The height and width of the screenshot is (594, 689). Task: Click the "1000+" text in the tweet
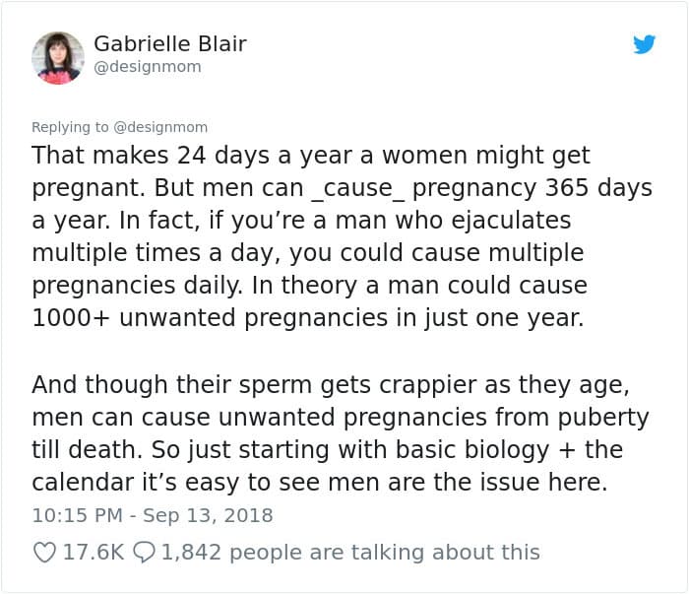[x=71, y=318]
